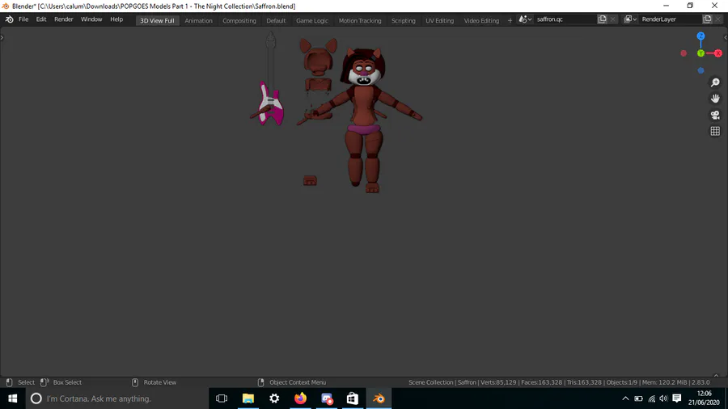Screen dimensions: 728x409
Task: Open the view layer browse dropdown
Action: (630, 19)
